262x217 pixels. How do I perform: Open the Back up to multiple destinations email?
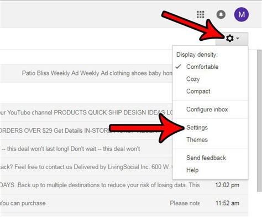coord(124,185)
